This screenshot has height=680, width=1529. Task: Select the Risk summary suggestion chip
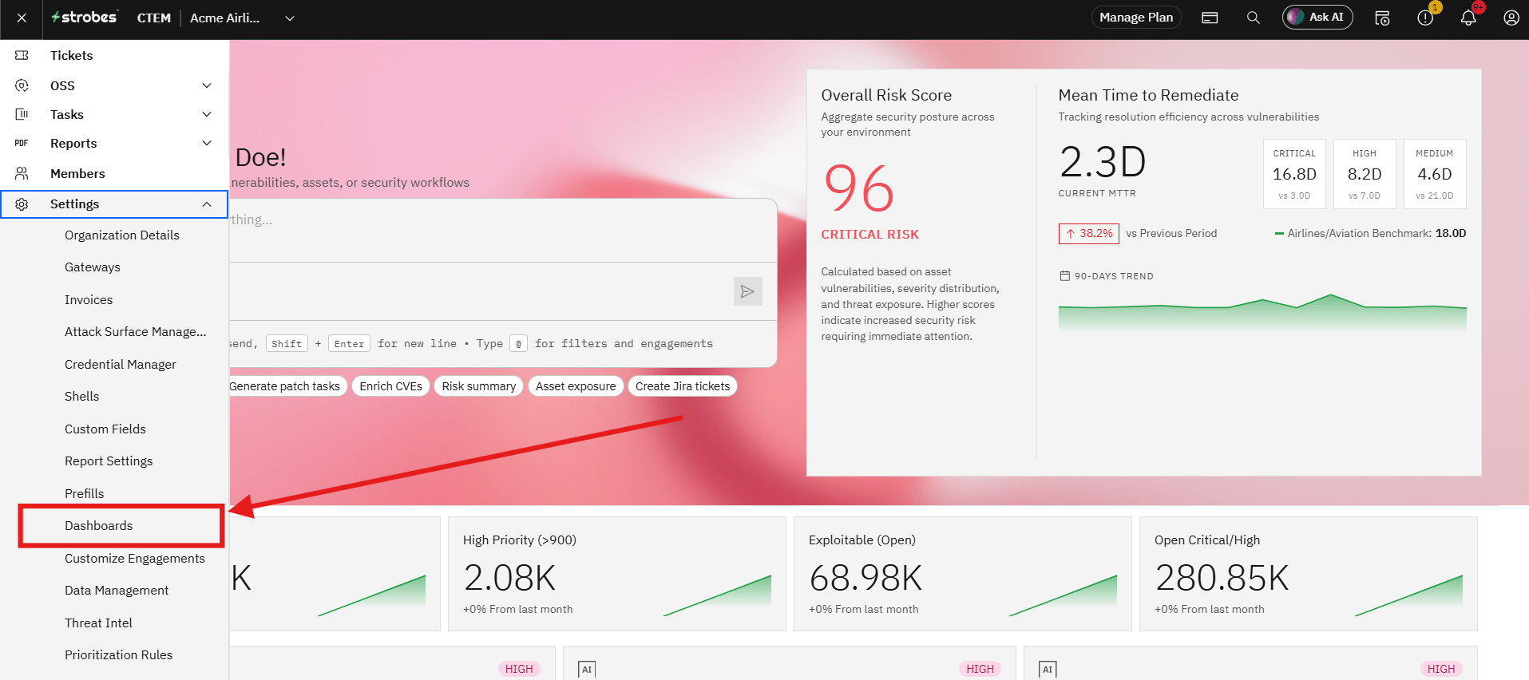click(479, 386)
